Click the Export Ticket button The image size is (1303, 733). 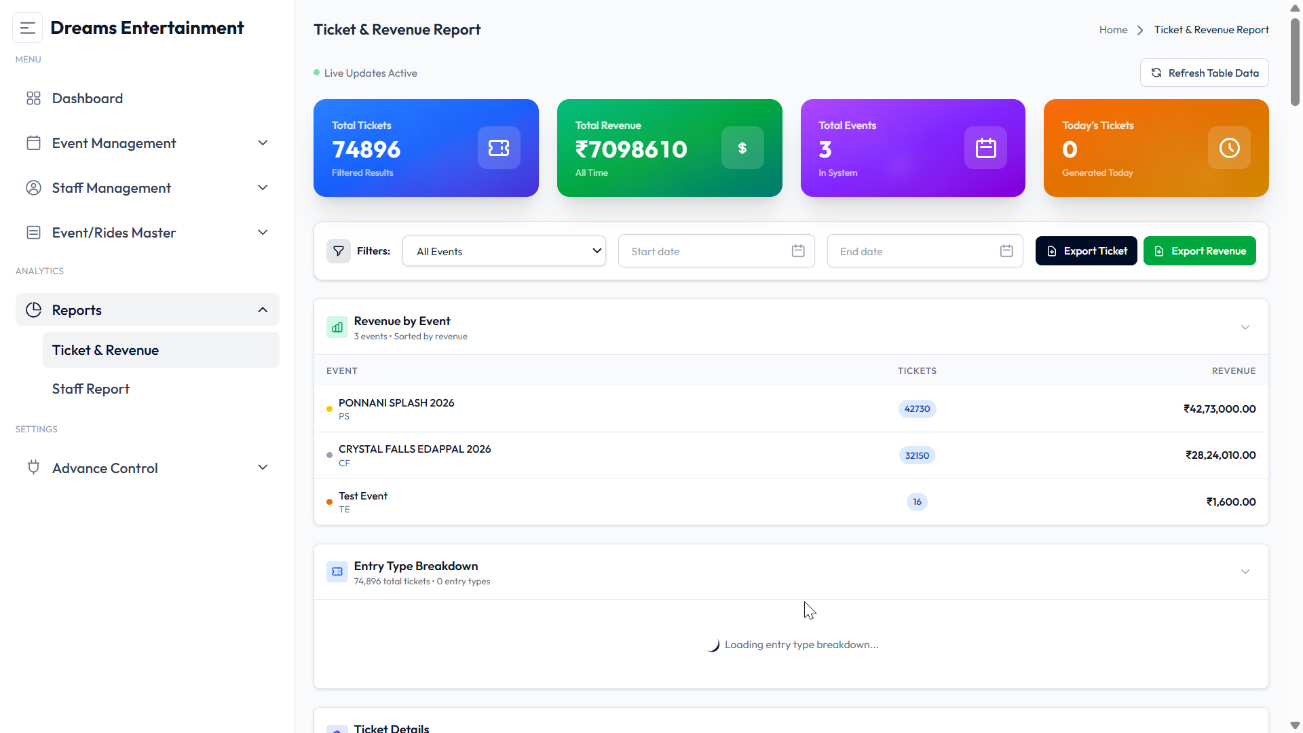pos(1086,251)
